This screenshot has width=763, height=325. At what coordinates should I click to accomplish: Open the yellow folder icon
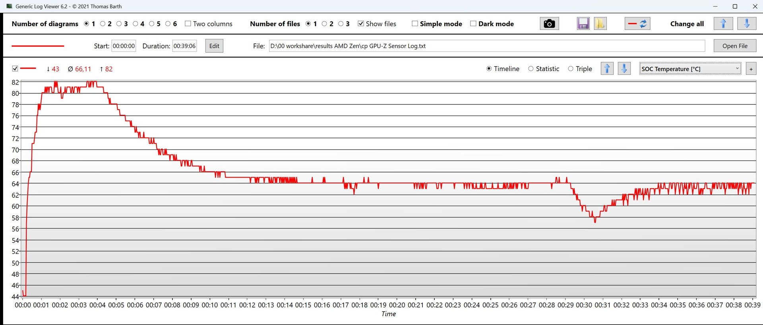[600, 24]
